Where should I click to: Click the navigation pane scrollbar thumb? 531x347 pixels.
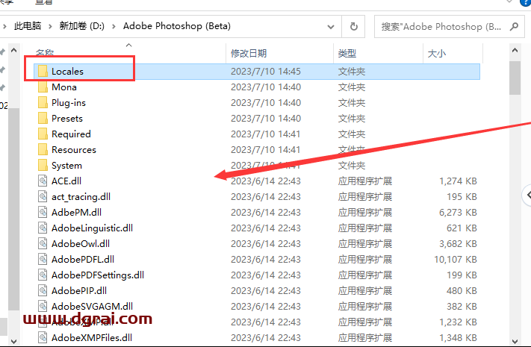(14, 209)
